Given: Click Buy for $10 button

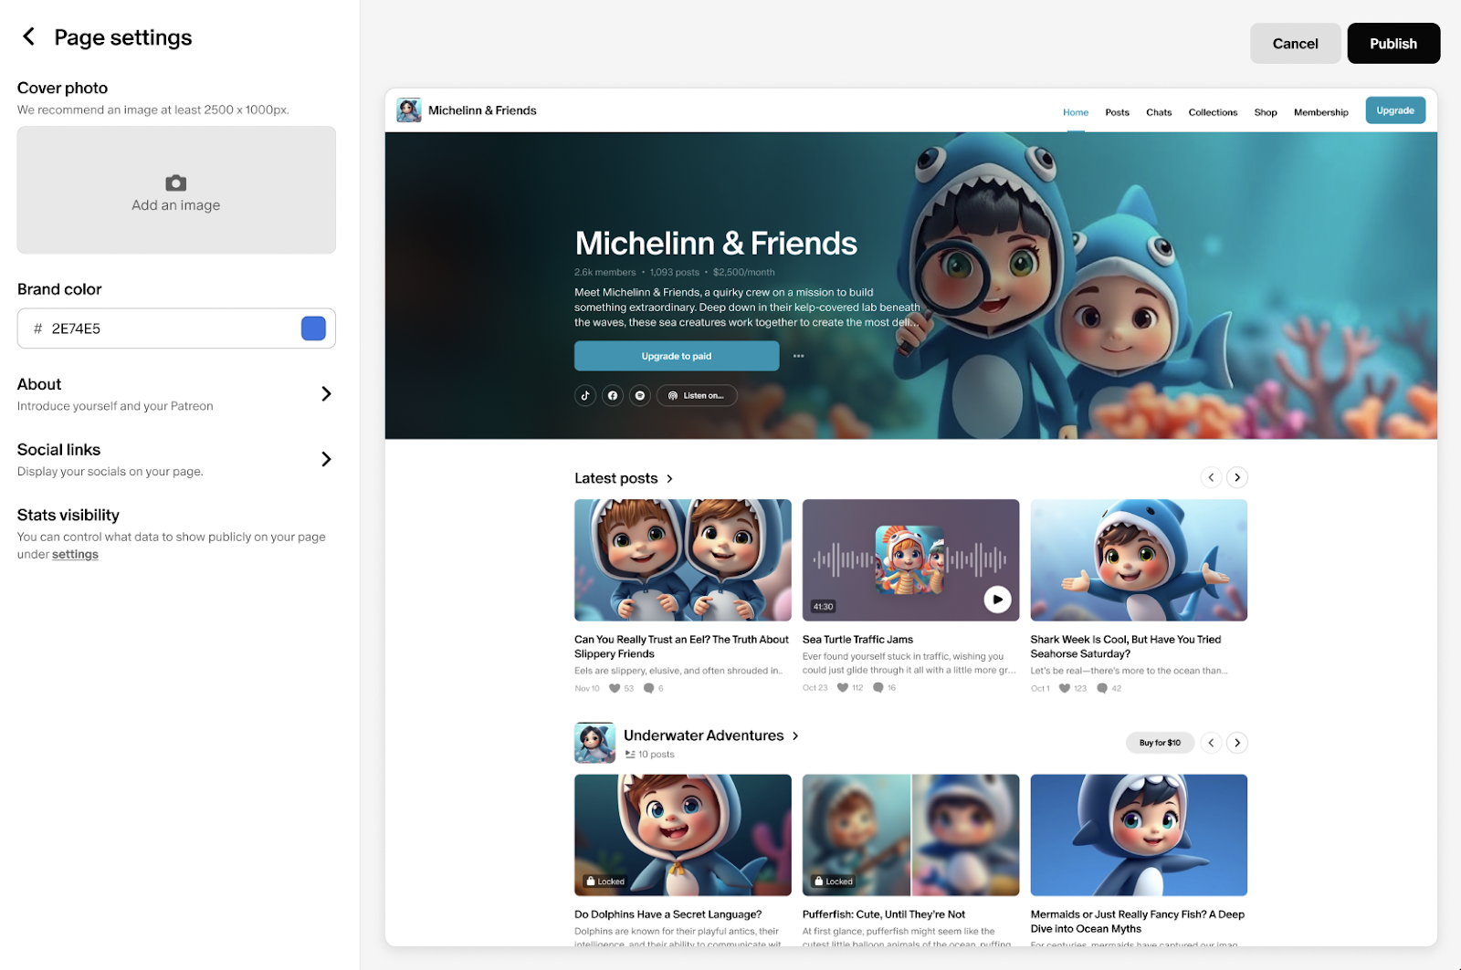Looking at the screenshot, I should 1160,743.
